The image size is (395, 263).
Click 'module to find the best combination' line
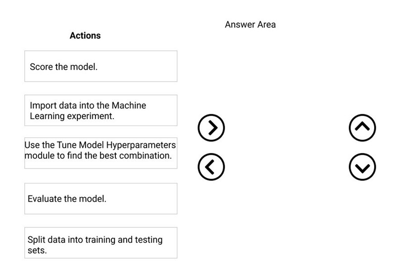coord(98,156)
